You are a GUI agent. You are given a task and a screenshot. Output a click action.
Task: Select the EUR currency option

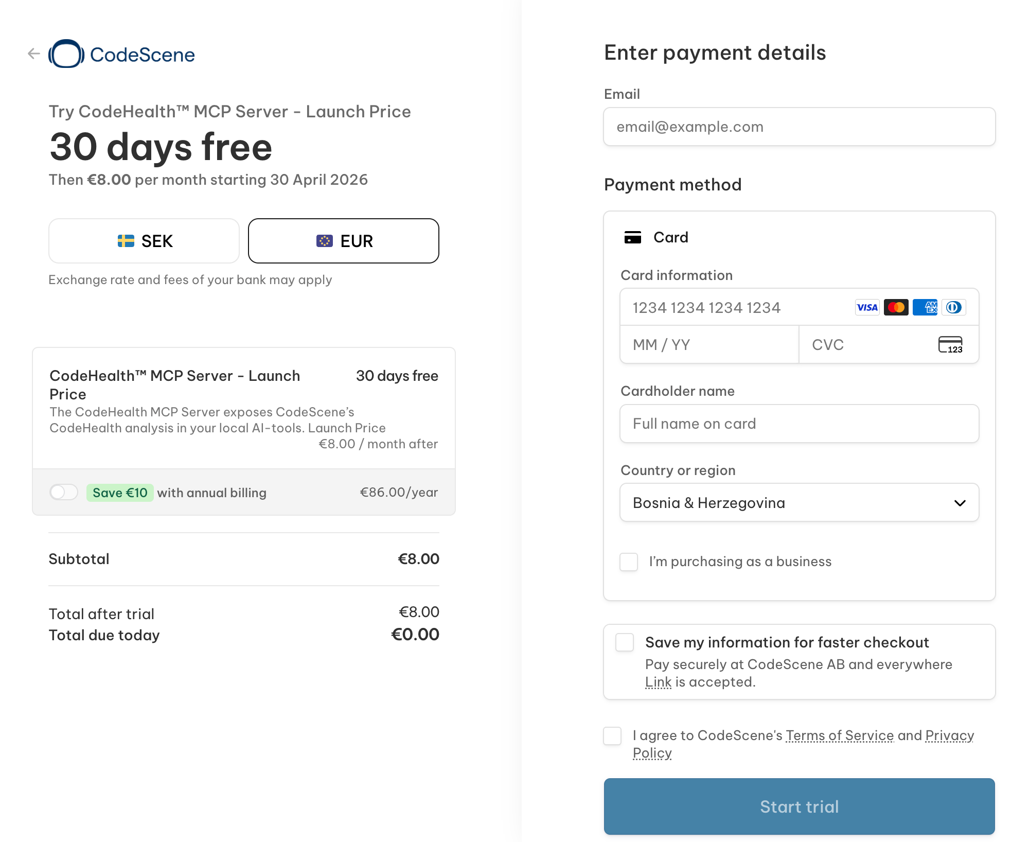click(344, 241)
